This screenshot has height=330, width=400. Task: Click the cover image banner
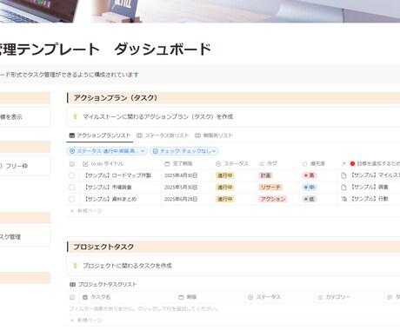[200, 11]
